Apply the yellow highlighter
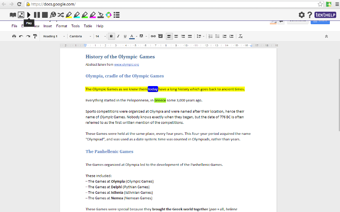This screenshot has width=340, height=212. tap(69, 15)
